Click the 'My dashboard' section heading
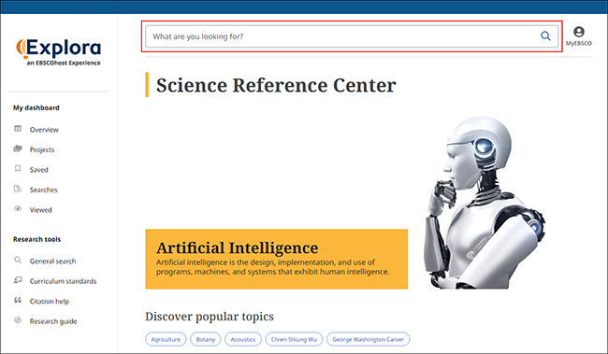 pos(36,107)
